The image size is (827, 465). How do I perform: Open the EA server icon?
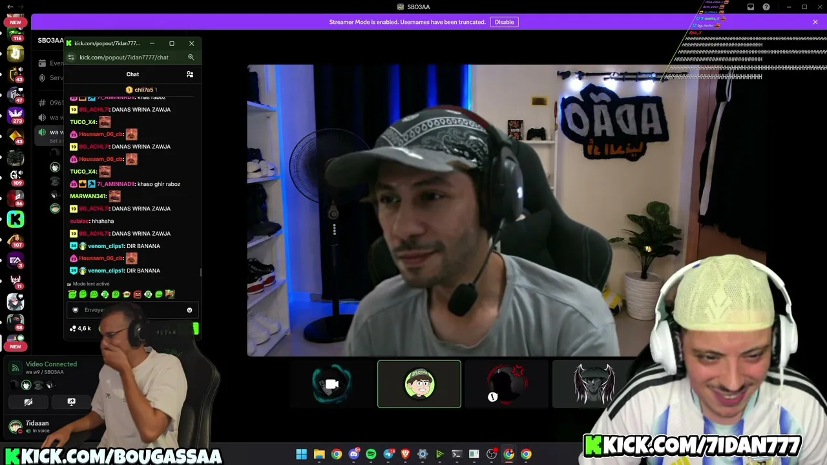pyautogui.click(x=16, y=260)
